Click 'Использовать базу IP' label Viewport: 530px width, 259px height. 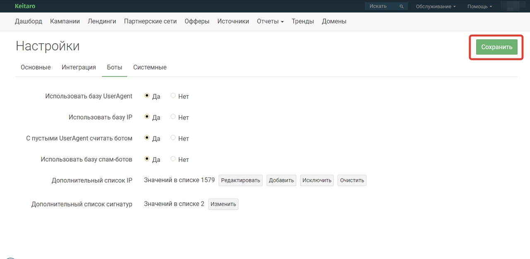coord(101,117)
